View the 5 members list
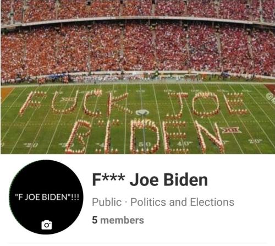Image resolution: width=275 pixels, height=246 pixels. [118, 220]
